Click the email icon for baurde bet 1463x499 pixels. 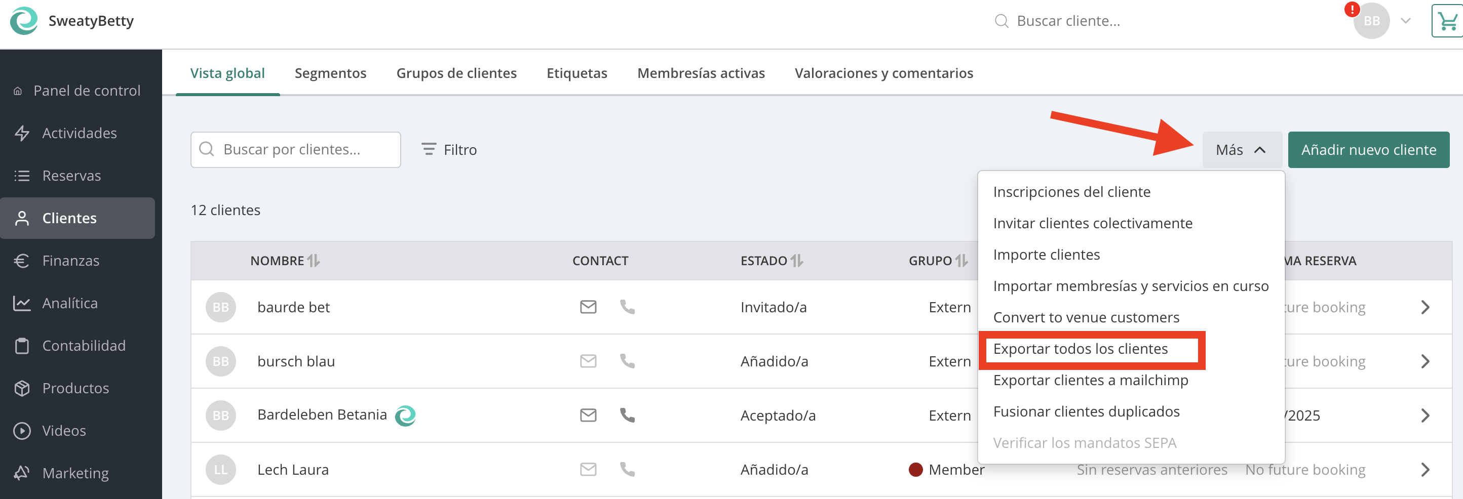coord(588,307)
